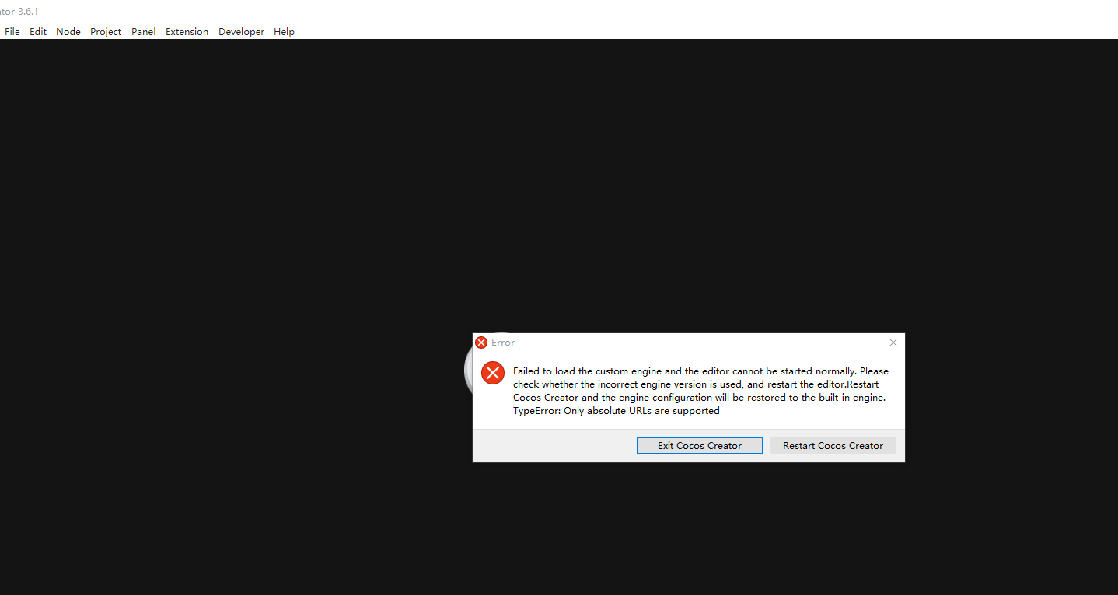Open the Developer menu
The image size is (1118, 595).
pyautogui.click(x=241, y=32)
